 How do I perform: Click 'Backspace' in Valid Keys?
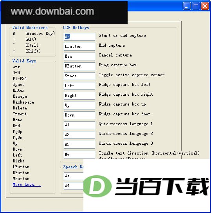23,102
